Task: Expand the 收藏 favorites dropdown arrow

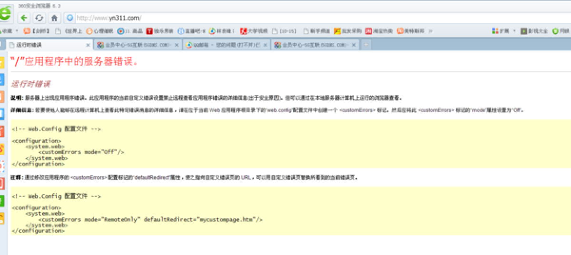Action: pyautogui.click(x=18, y=31)
